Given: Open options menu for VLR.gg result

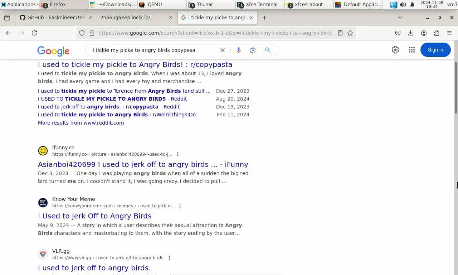Looking at the screenshot, I should tap(169, 258).
